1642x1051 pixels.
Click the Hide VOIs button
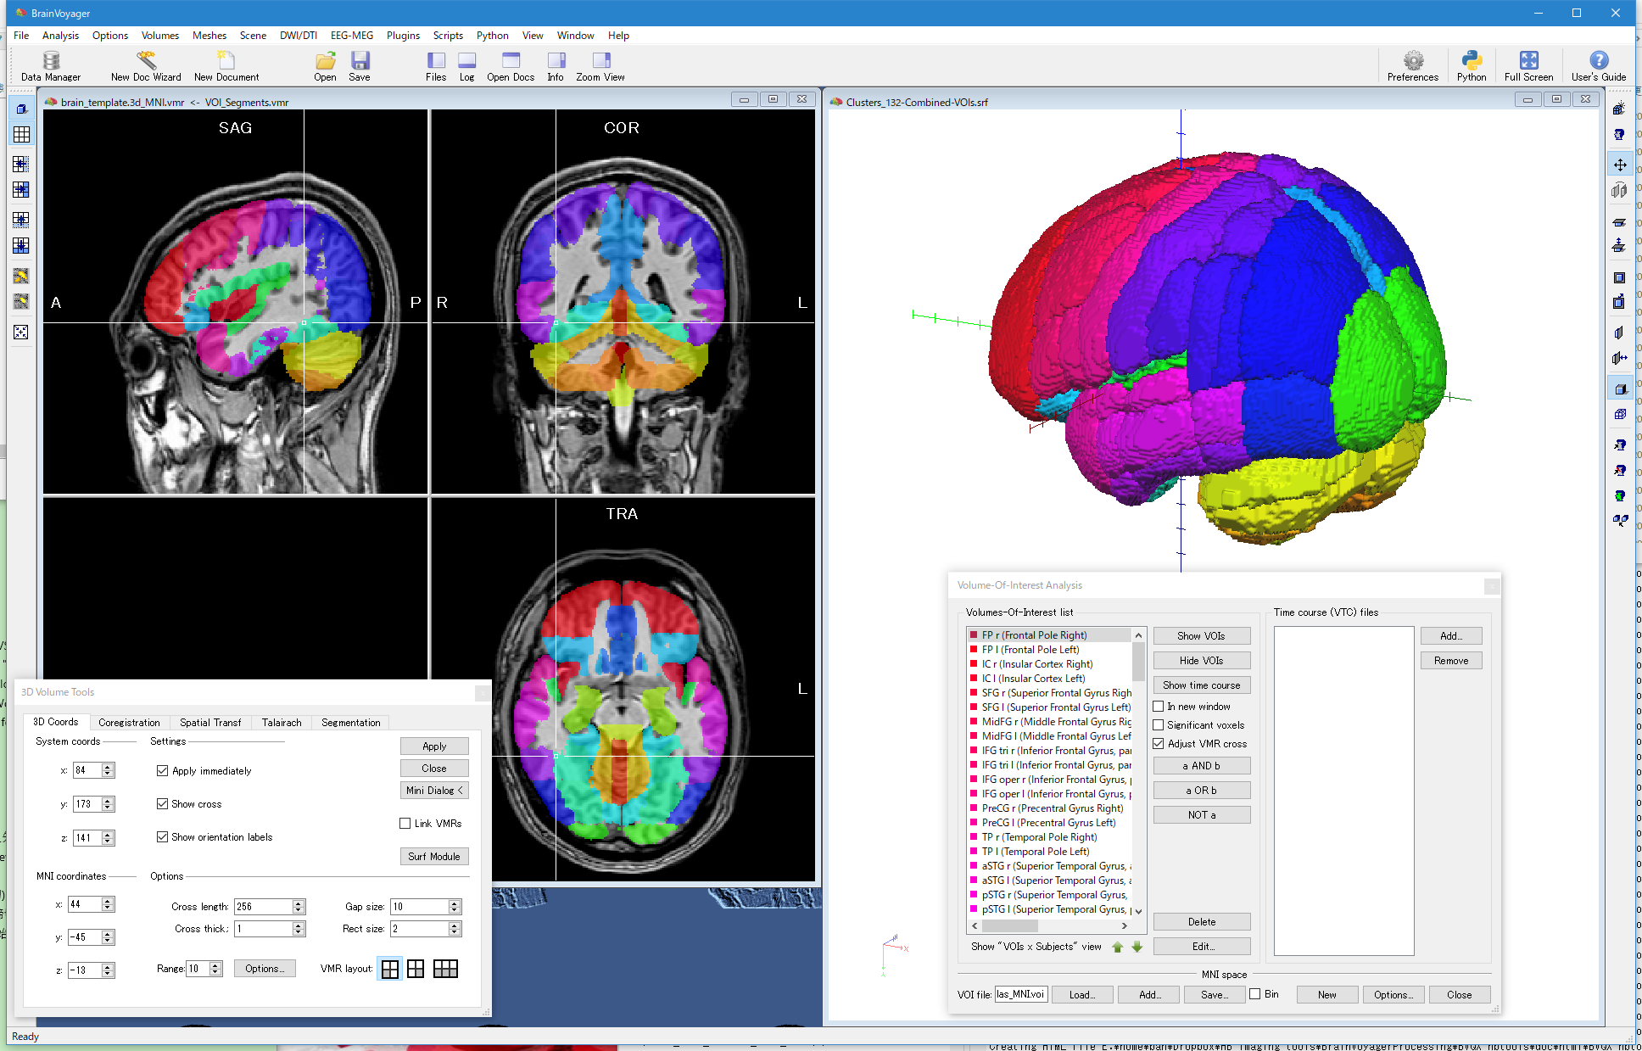pyautogui.click(x=1201, y=661)
